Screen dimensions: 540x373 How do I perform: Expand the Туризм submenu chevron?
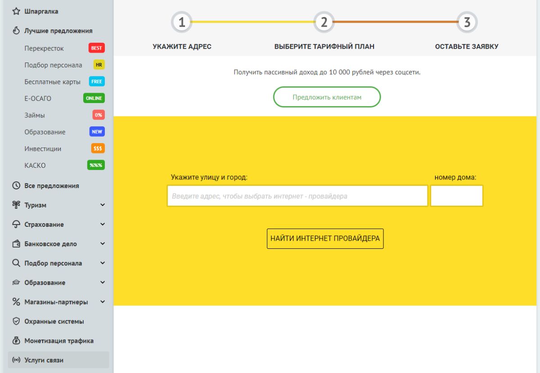coord(103,205)
